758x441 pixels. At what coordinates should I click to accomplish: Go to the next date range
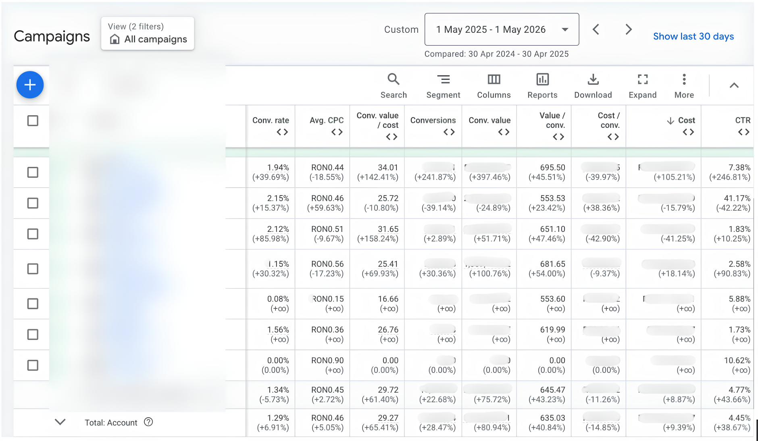[628, 29]
